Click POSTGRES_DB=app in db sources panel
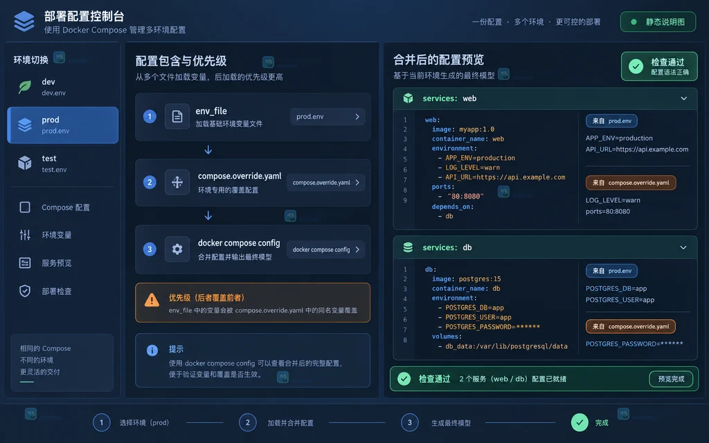This screenshot has width=709, height=443. coord(616,289)
